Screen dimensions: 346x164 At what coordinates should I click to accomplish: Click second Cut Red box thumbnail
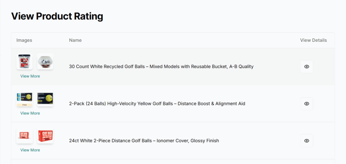pos(45,136)
